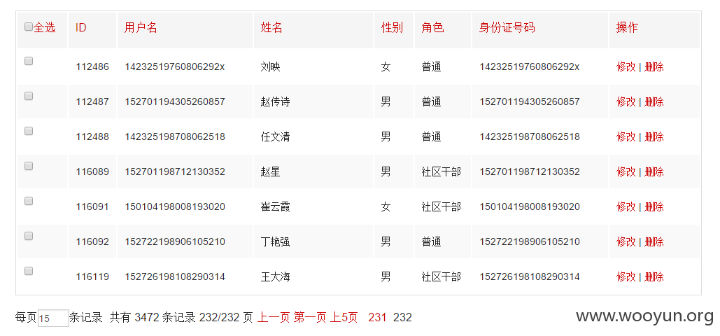Click the 共有 3472 条记录 total text
The height and width of the screenshot is (336, 720).
[x=153, y=317]
